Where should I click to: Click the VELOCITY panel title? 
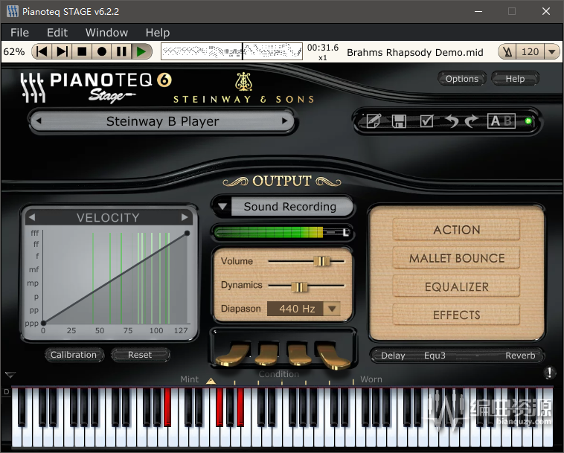click(x=108, y=217)
